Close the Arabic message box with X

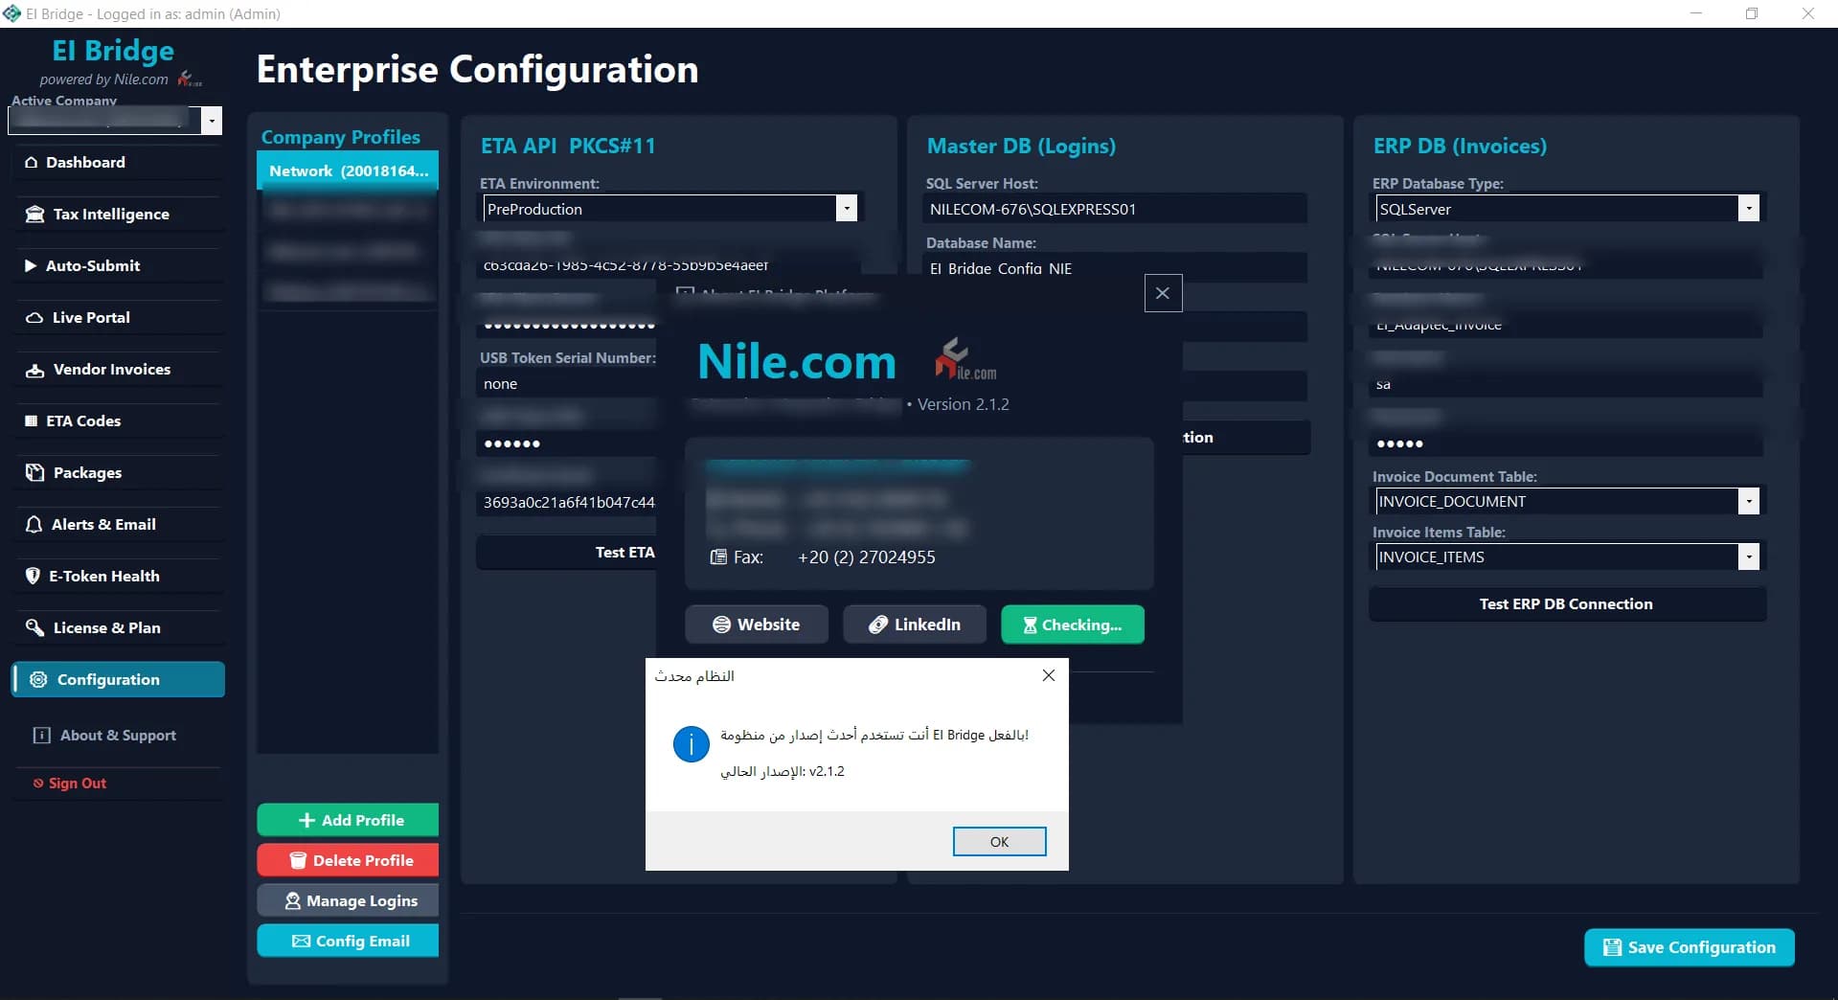point(1049,675)
